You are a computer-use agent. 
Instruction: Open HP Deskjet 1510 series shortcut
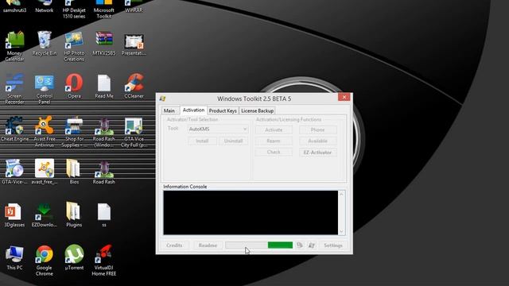(74, 9)
